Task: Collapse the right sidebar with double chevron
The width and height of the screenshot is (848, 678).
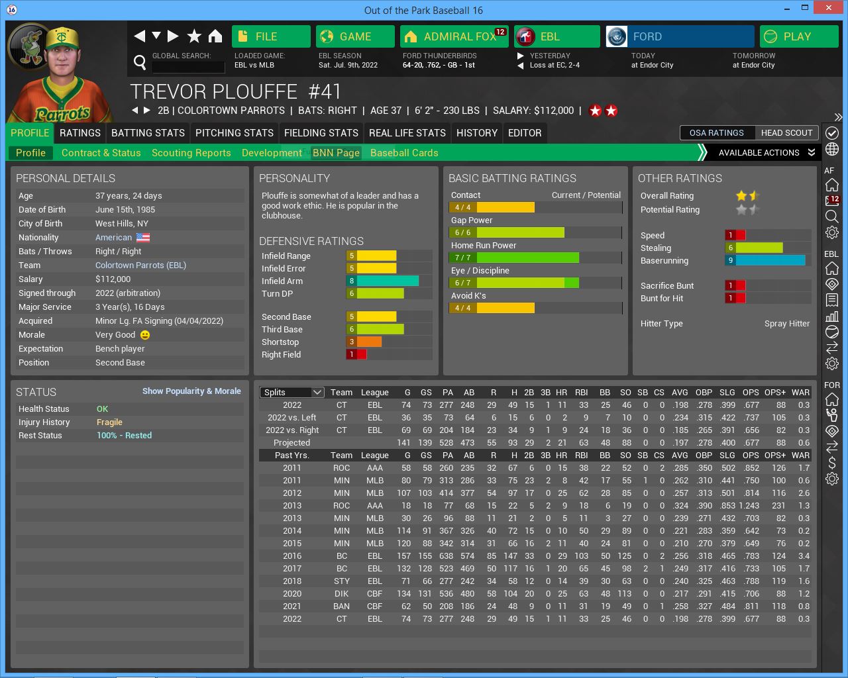Action: click(838, 117)
